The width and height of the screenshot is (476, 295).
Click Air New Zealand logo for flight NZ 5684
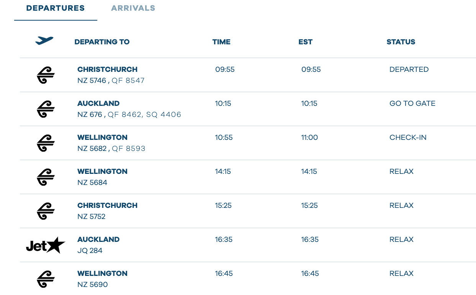pos(46,177)
